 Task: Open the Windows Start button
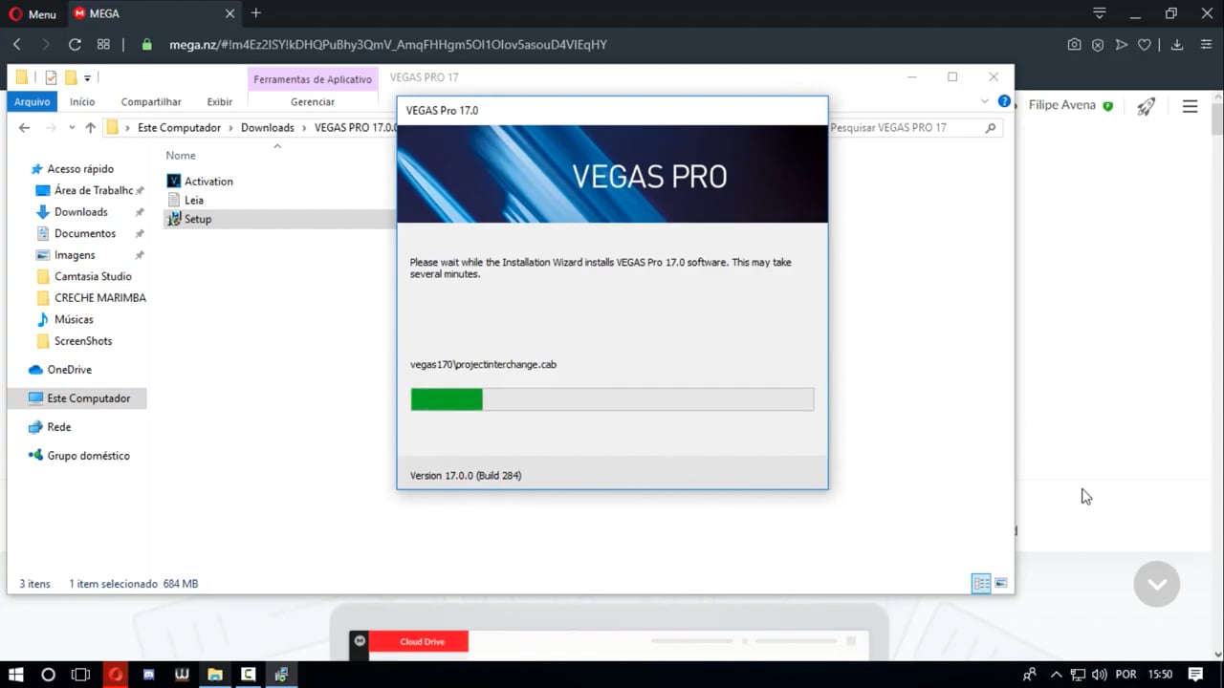pyautogui.click(x=16, y=675)
